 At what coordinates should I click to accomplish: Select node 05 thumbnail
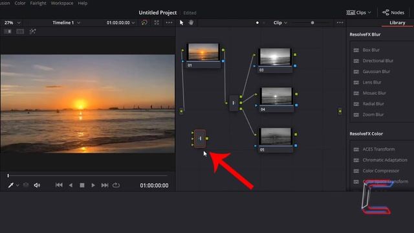pos(276,137)
